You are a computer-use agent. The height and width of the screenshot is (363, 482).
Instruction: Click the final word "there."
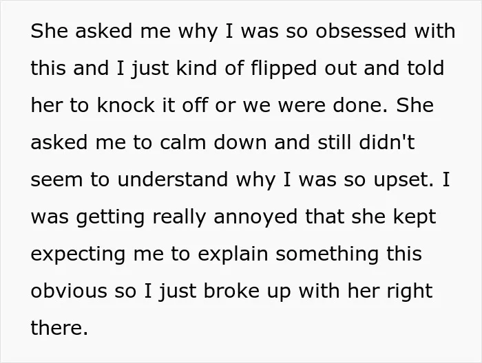(59, 328)
